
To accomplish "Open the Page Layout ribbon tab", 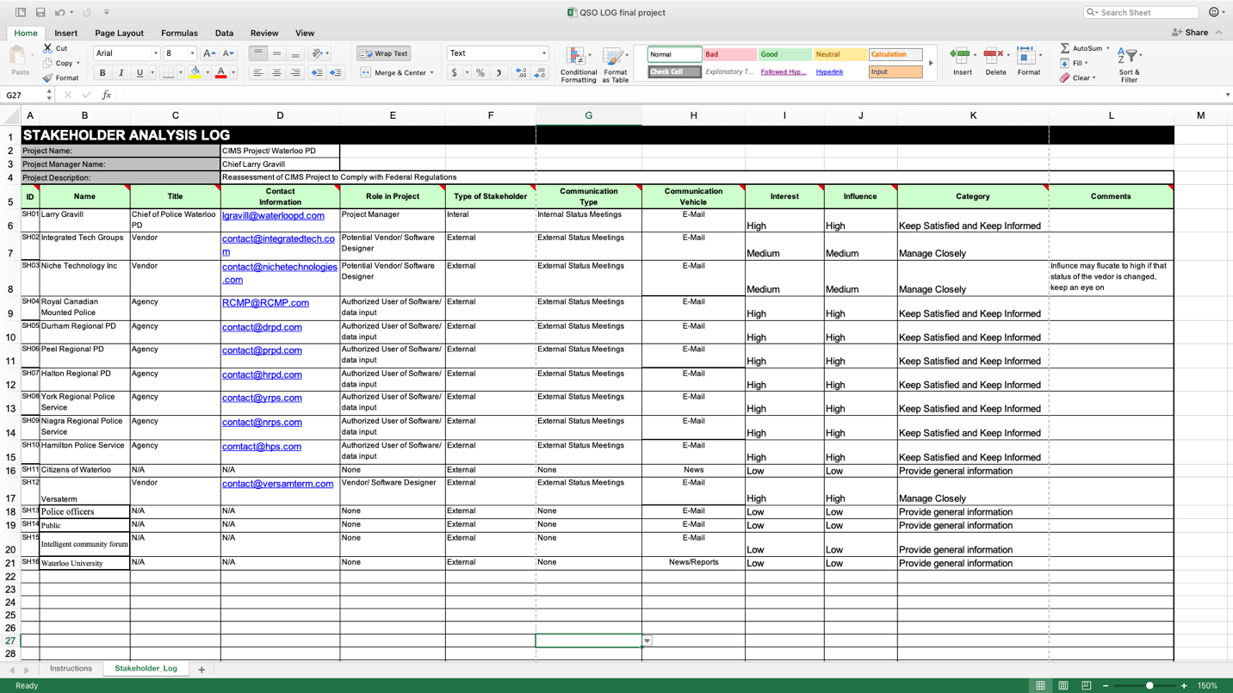I will pos(119,33).
